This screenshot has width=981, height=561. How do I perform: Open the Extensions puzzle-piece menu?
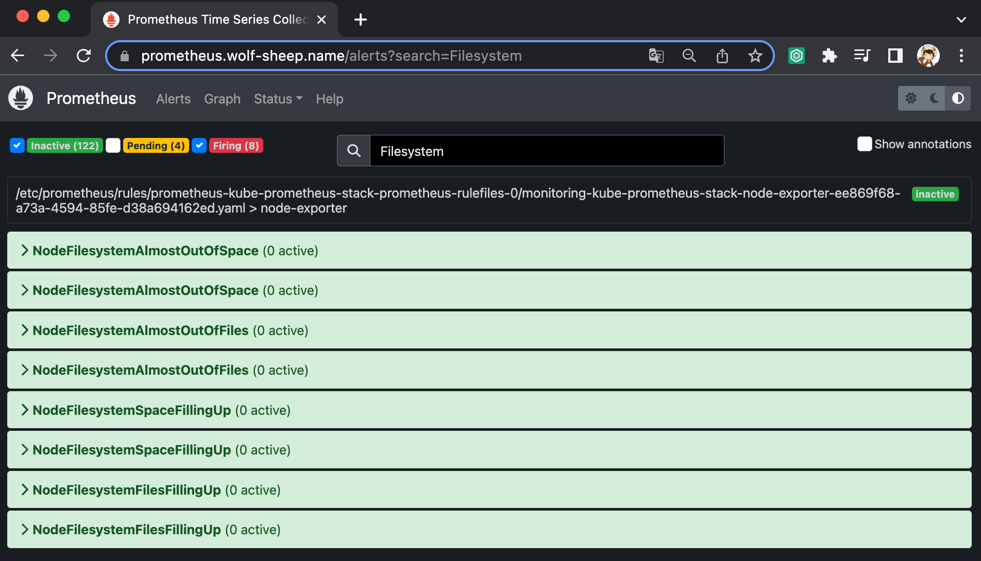tap(829, 56)
